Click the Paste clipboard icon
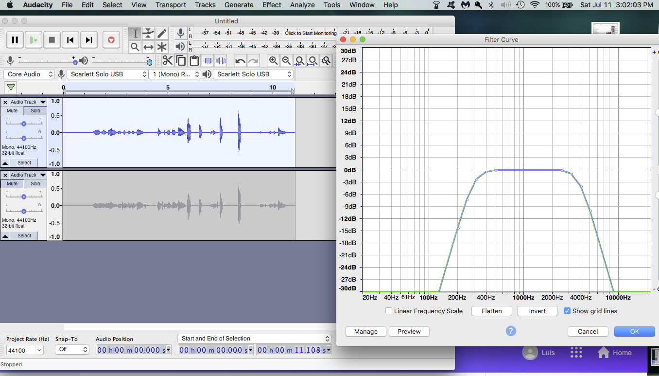Viewport: 659px width, 376px height. pos(194,60)
